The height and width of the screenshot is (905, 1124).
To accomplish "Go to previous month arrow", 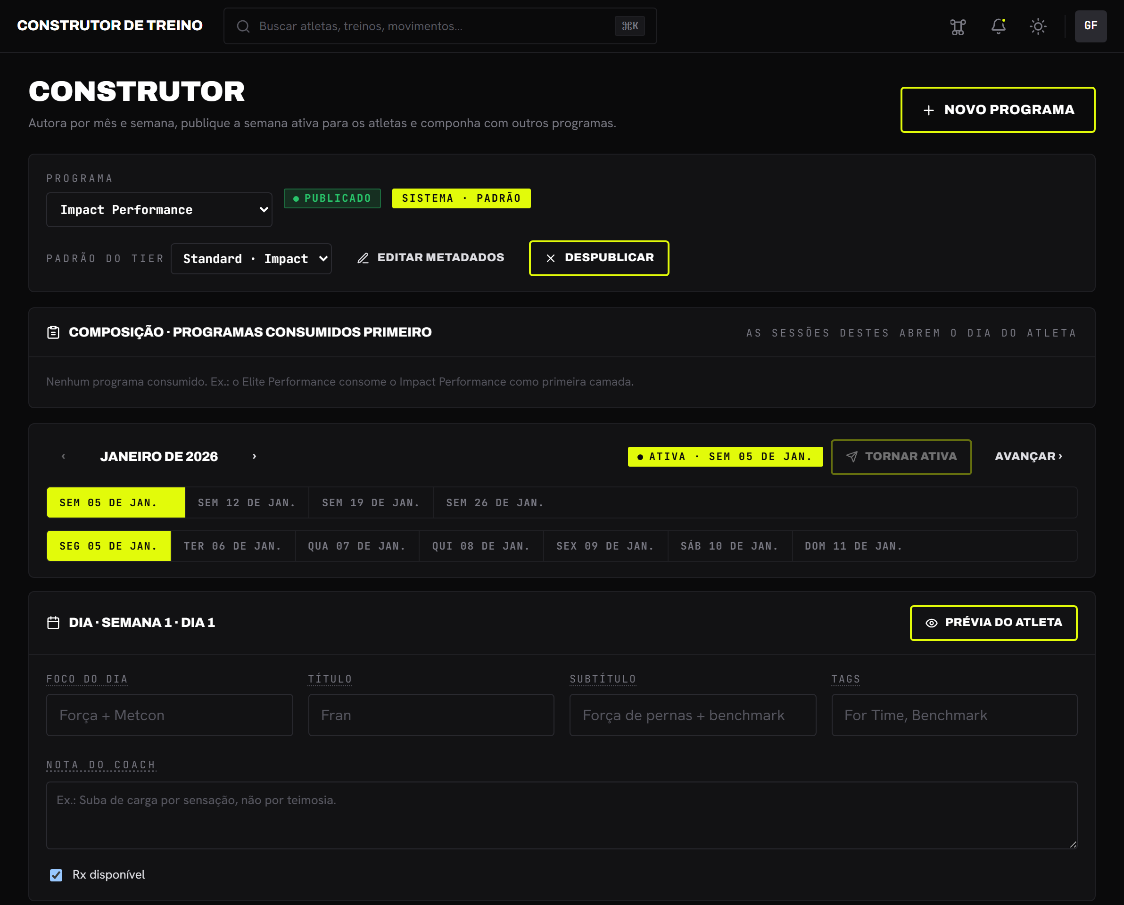I will 64,456.
